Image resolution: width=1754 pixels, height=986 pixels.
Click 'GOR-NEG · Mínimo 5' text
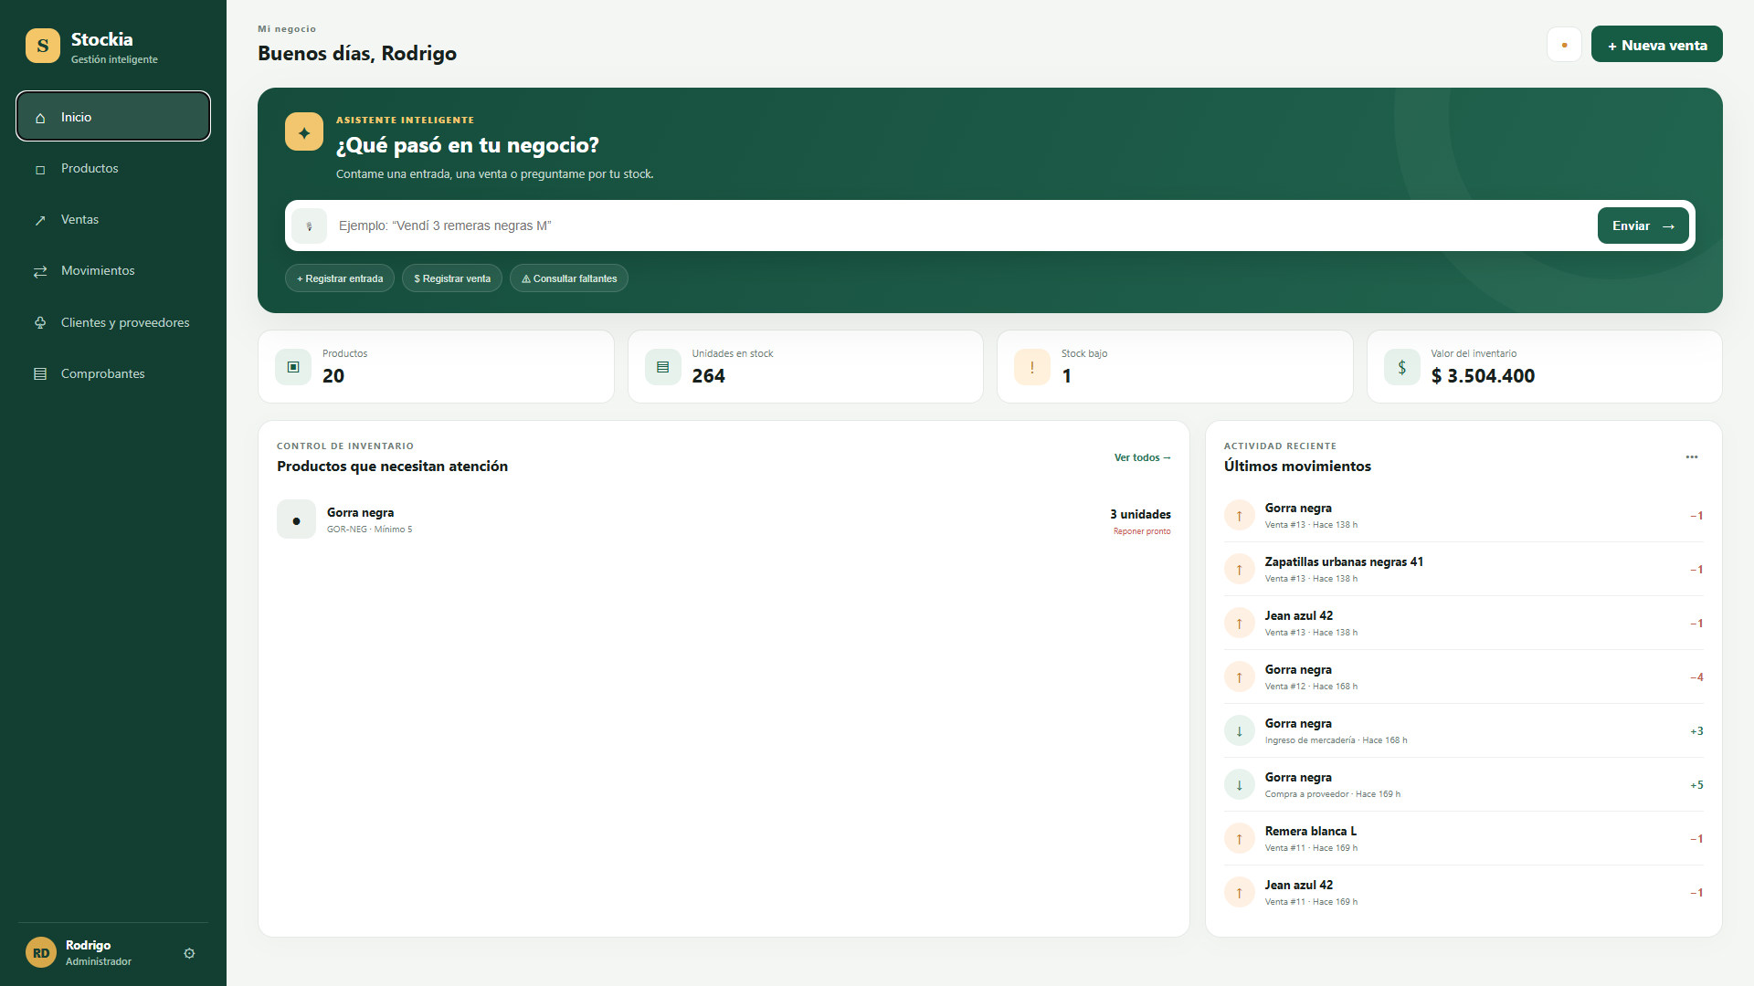pyautogui.click(x=370, y=530)
